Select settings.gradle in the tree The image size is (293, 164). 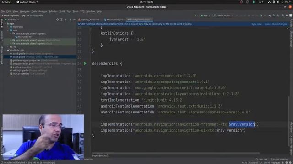[28, 70]
